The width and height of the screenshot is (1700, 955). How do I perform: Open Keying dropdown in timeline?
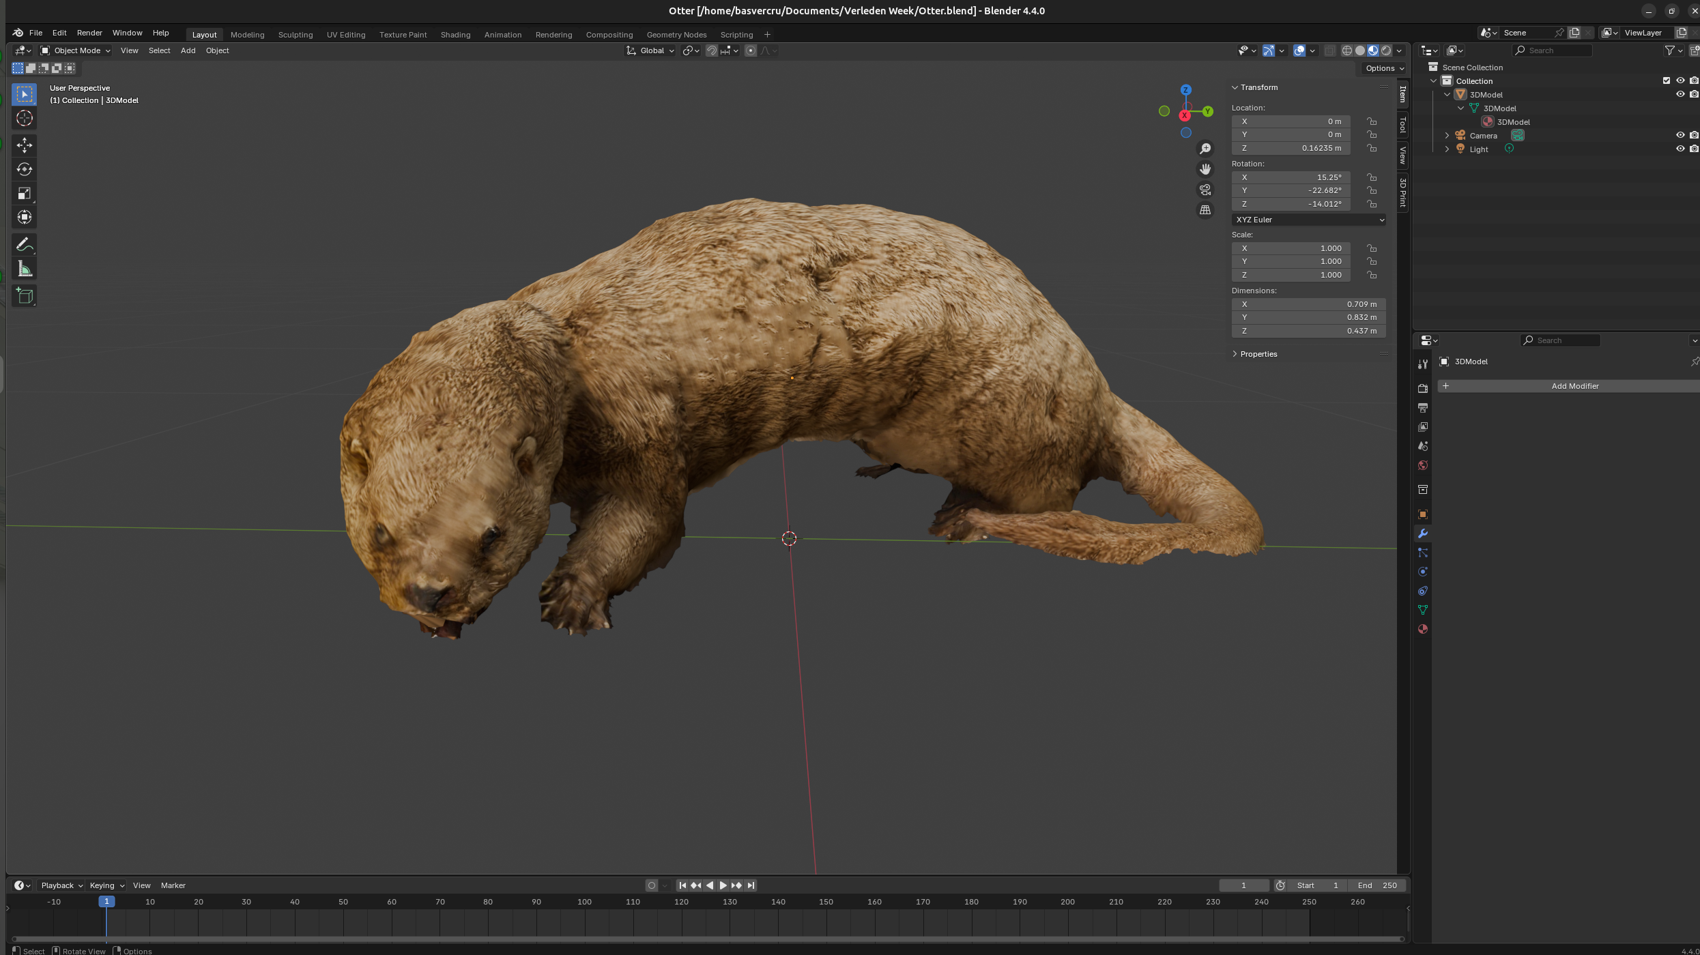pos(107,885)
